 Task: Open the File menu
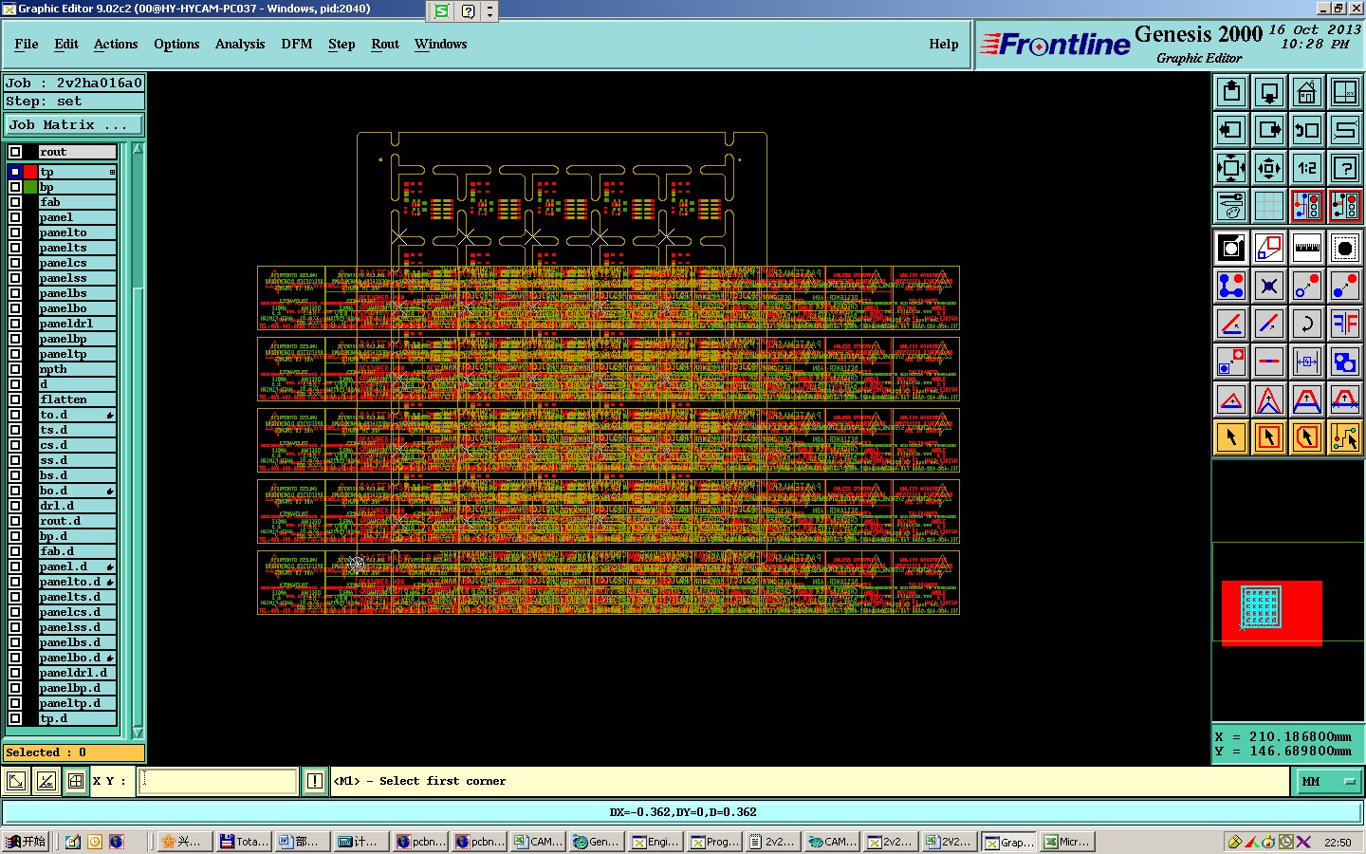pos(27,44)
